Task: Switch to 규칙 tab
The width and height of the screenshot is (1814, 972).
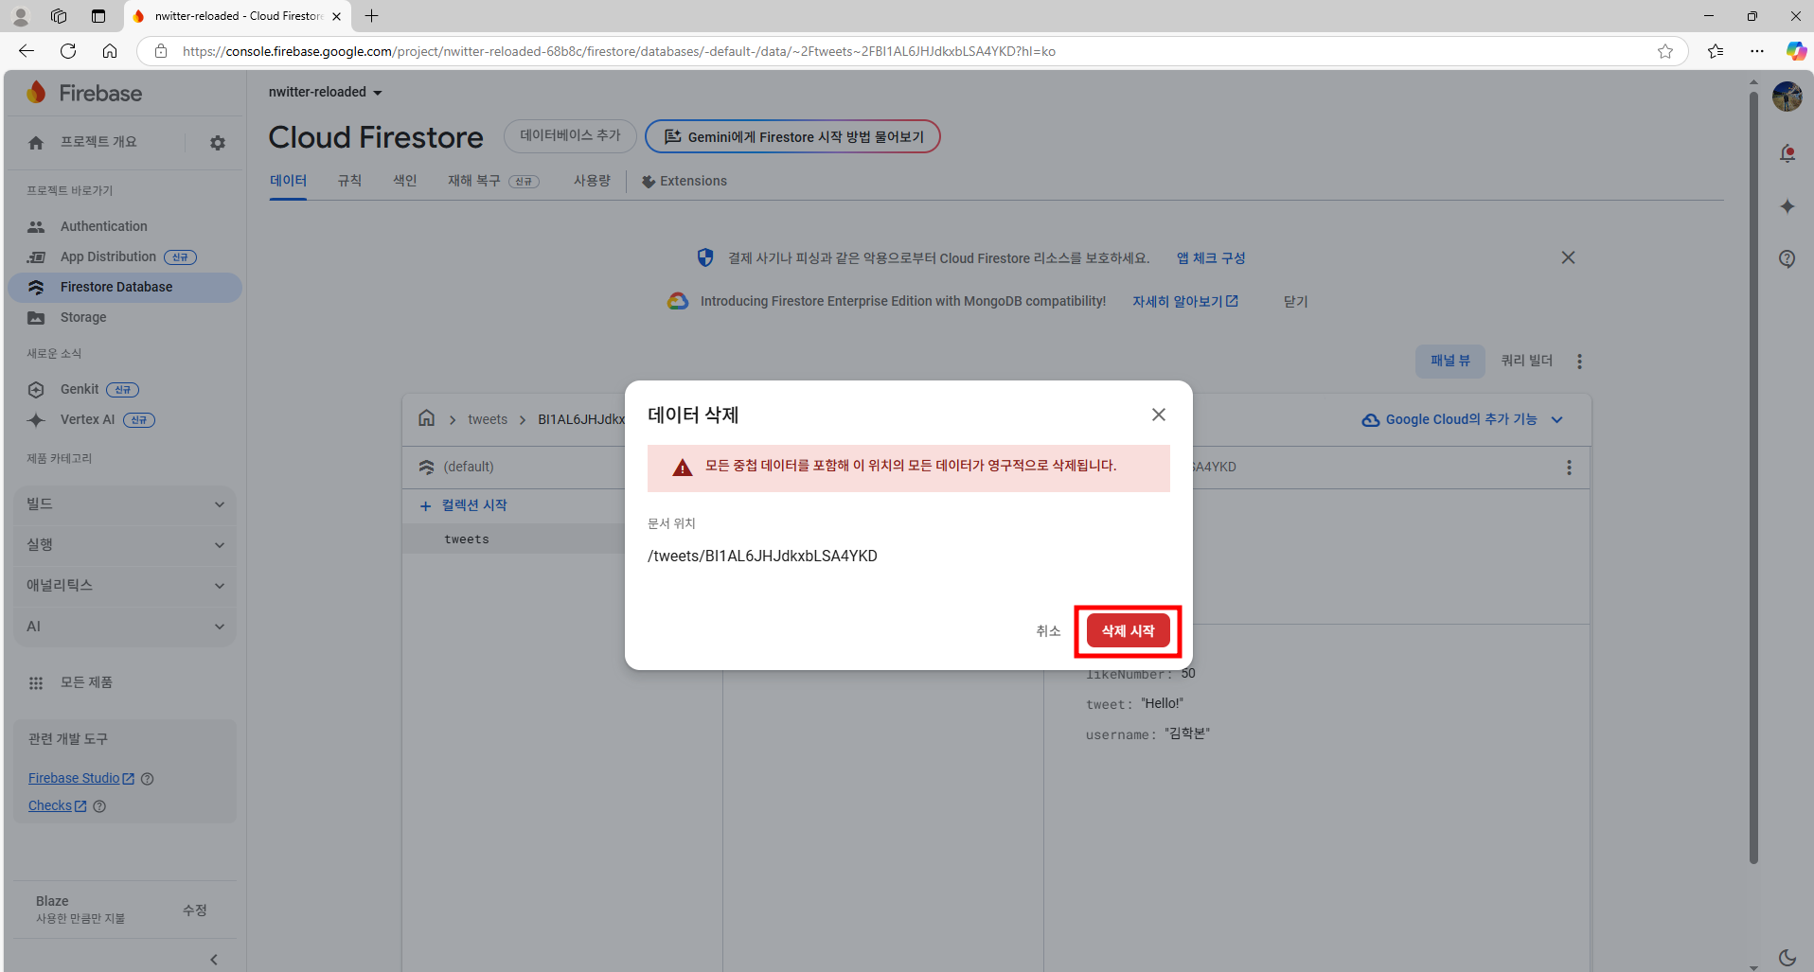Action: pyautogui.click(x=349, y=181)
